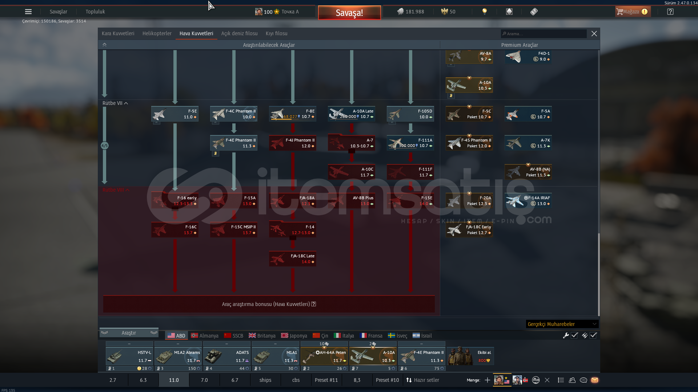Viewport: 698px width, 392px height.
Task: Open the chat speech bubble icon
Action: (583, 380)
